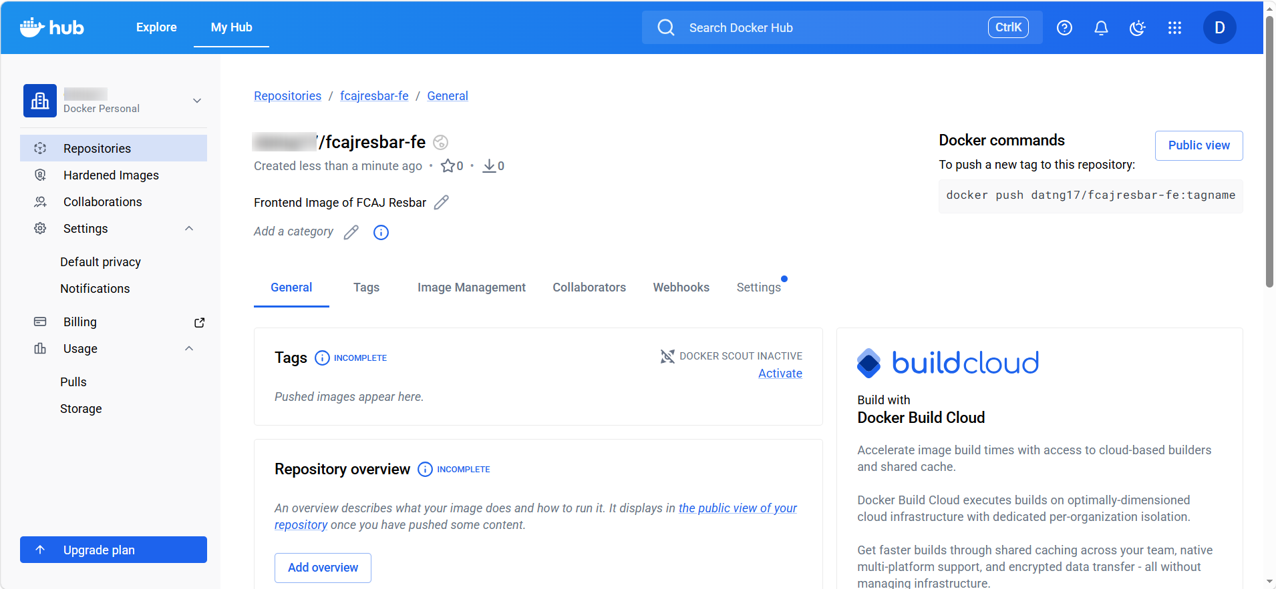This screenshot has height=589, width=1276.
Task: Click the repository visibility globe icon
Action: click(440, 142)
